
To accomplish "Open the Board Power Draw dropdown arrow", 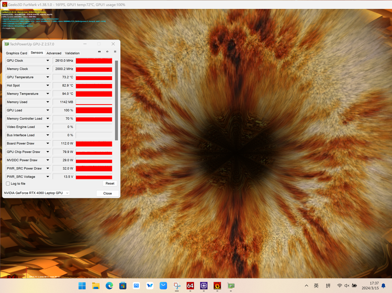I will (48, 144).
